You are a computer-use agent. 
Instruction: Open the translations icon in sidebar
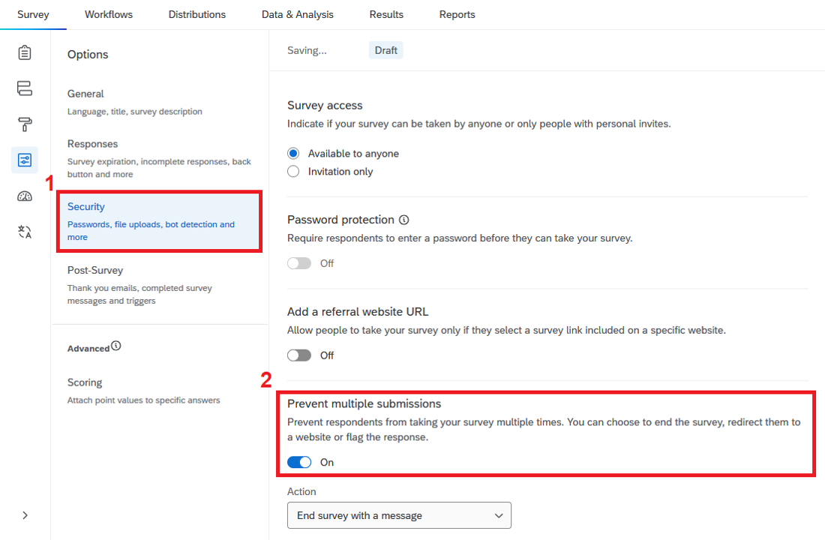tap(25, 232)
